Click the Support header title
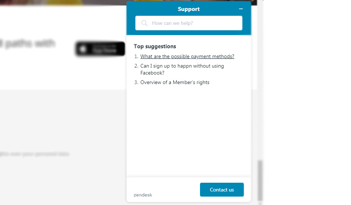The image size is (351, 205). 189,9
